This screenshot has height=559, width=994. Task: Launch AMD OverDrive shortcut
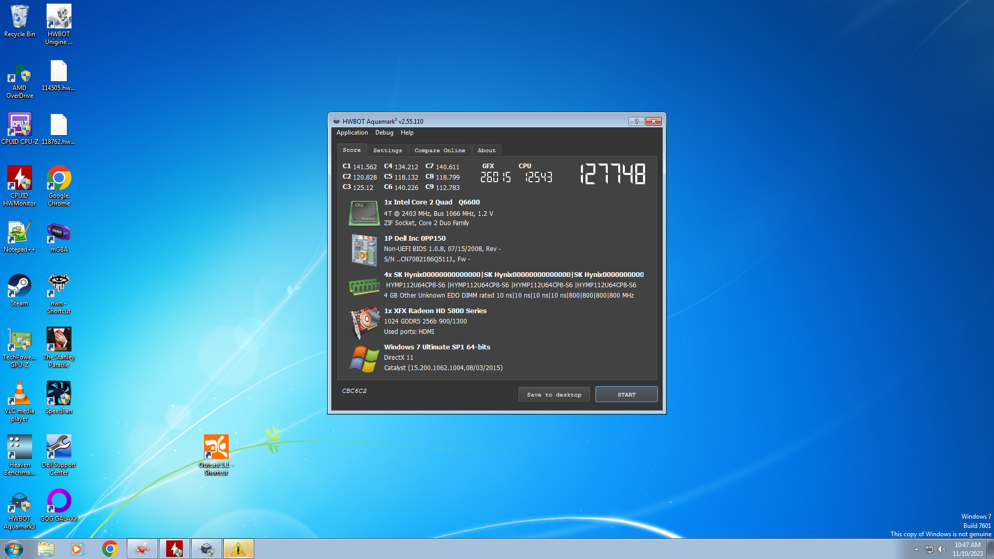[x=20, y=81]
